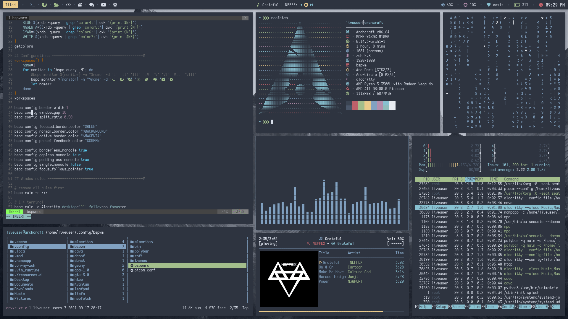Click the volume 60% indicator
Image resolution: width=568 pixels, height=319 pixels.
pyautogui.click(x=447, y=5)
